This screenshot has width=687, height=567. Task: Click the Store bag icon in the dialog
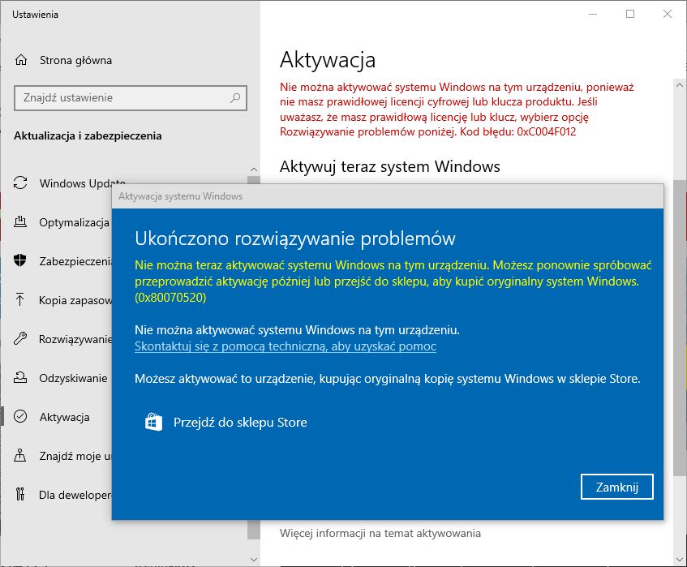click(x=153, y=422)
